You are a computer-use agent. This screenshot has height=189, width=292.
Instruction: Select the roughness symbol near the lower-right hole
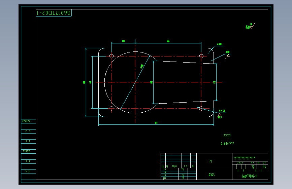219,116
